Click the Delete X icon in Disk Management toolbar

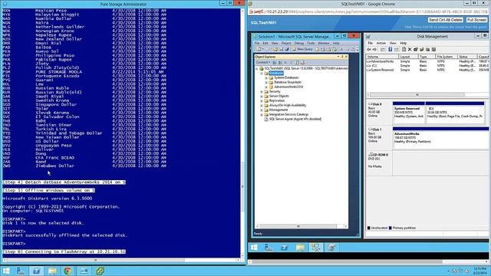[410, 49]
